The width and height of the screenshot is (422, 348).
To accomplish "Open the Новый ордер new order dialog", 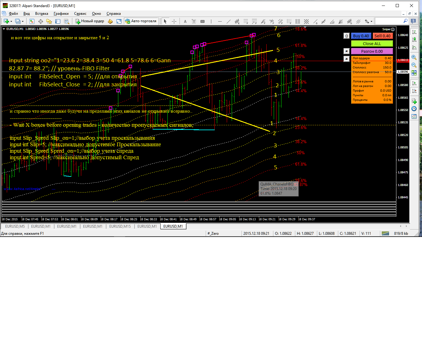I will click(x=90, y=21).
